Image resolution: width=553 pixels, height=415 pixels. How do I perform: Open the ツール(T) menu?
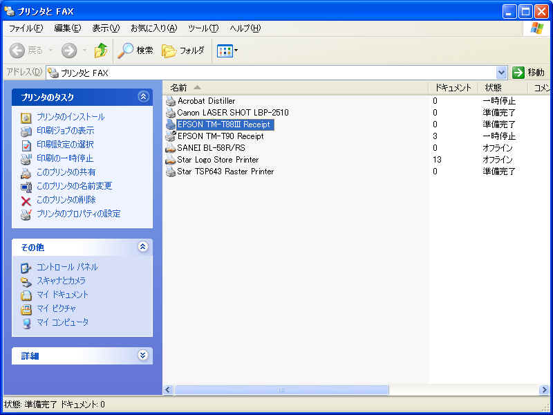[x=203, y=28]
